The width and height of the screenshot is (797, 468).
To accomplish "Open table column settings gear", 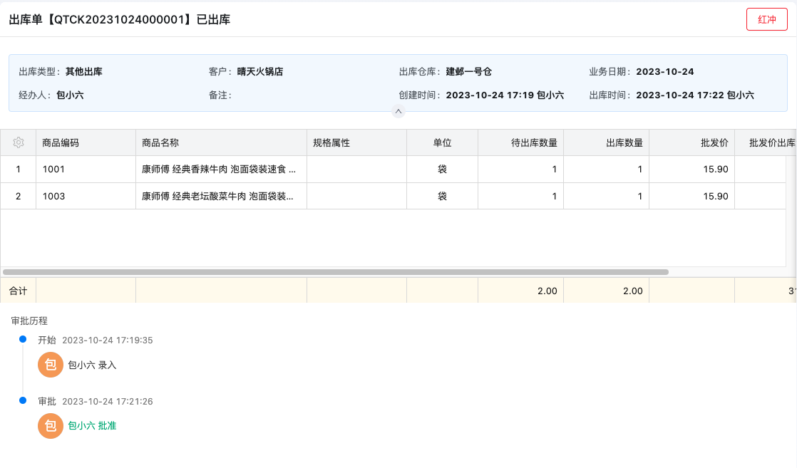I will pos(19,142).
